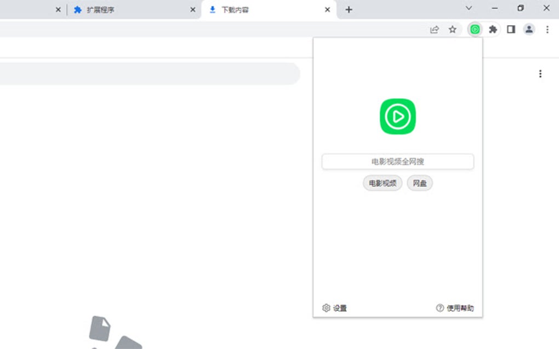Click the 电影视频全网搜 search field
Image resolution: width=559 pixels, height=349 pixels.
coord(397,161)
